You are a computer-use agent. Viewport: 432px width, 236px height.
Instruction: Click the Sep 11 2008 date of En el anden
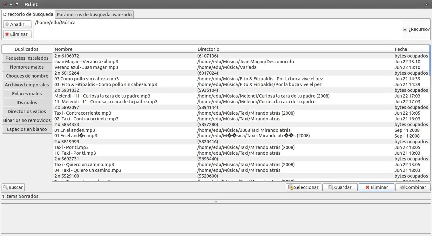tap(407, 130)
